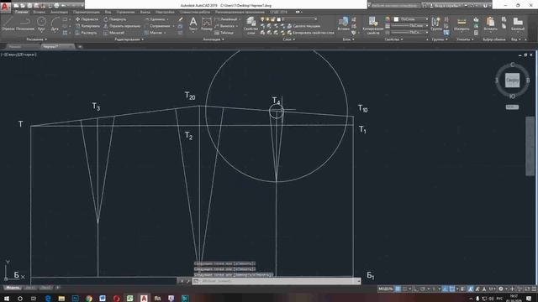Click the Линейный dimension button

[x=226, y=19]
